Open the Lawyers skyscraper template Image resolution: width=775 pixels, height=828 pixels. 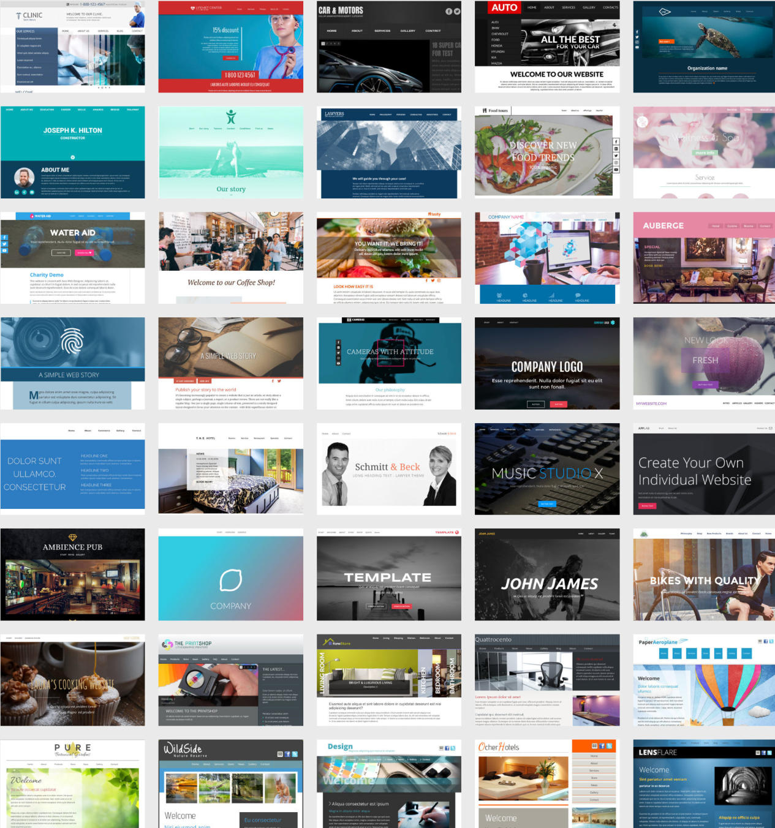389,152
